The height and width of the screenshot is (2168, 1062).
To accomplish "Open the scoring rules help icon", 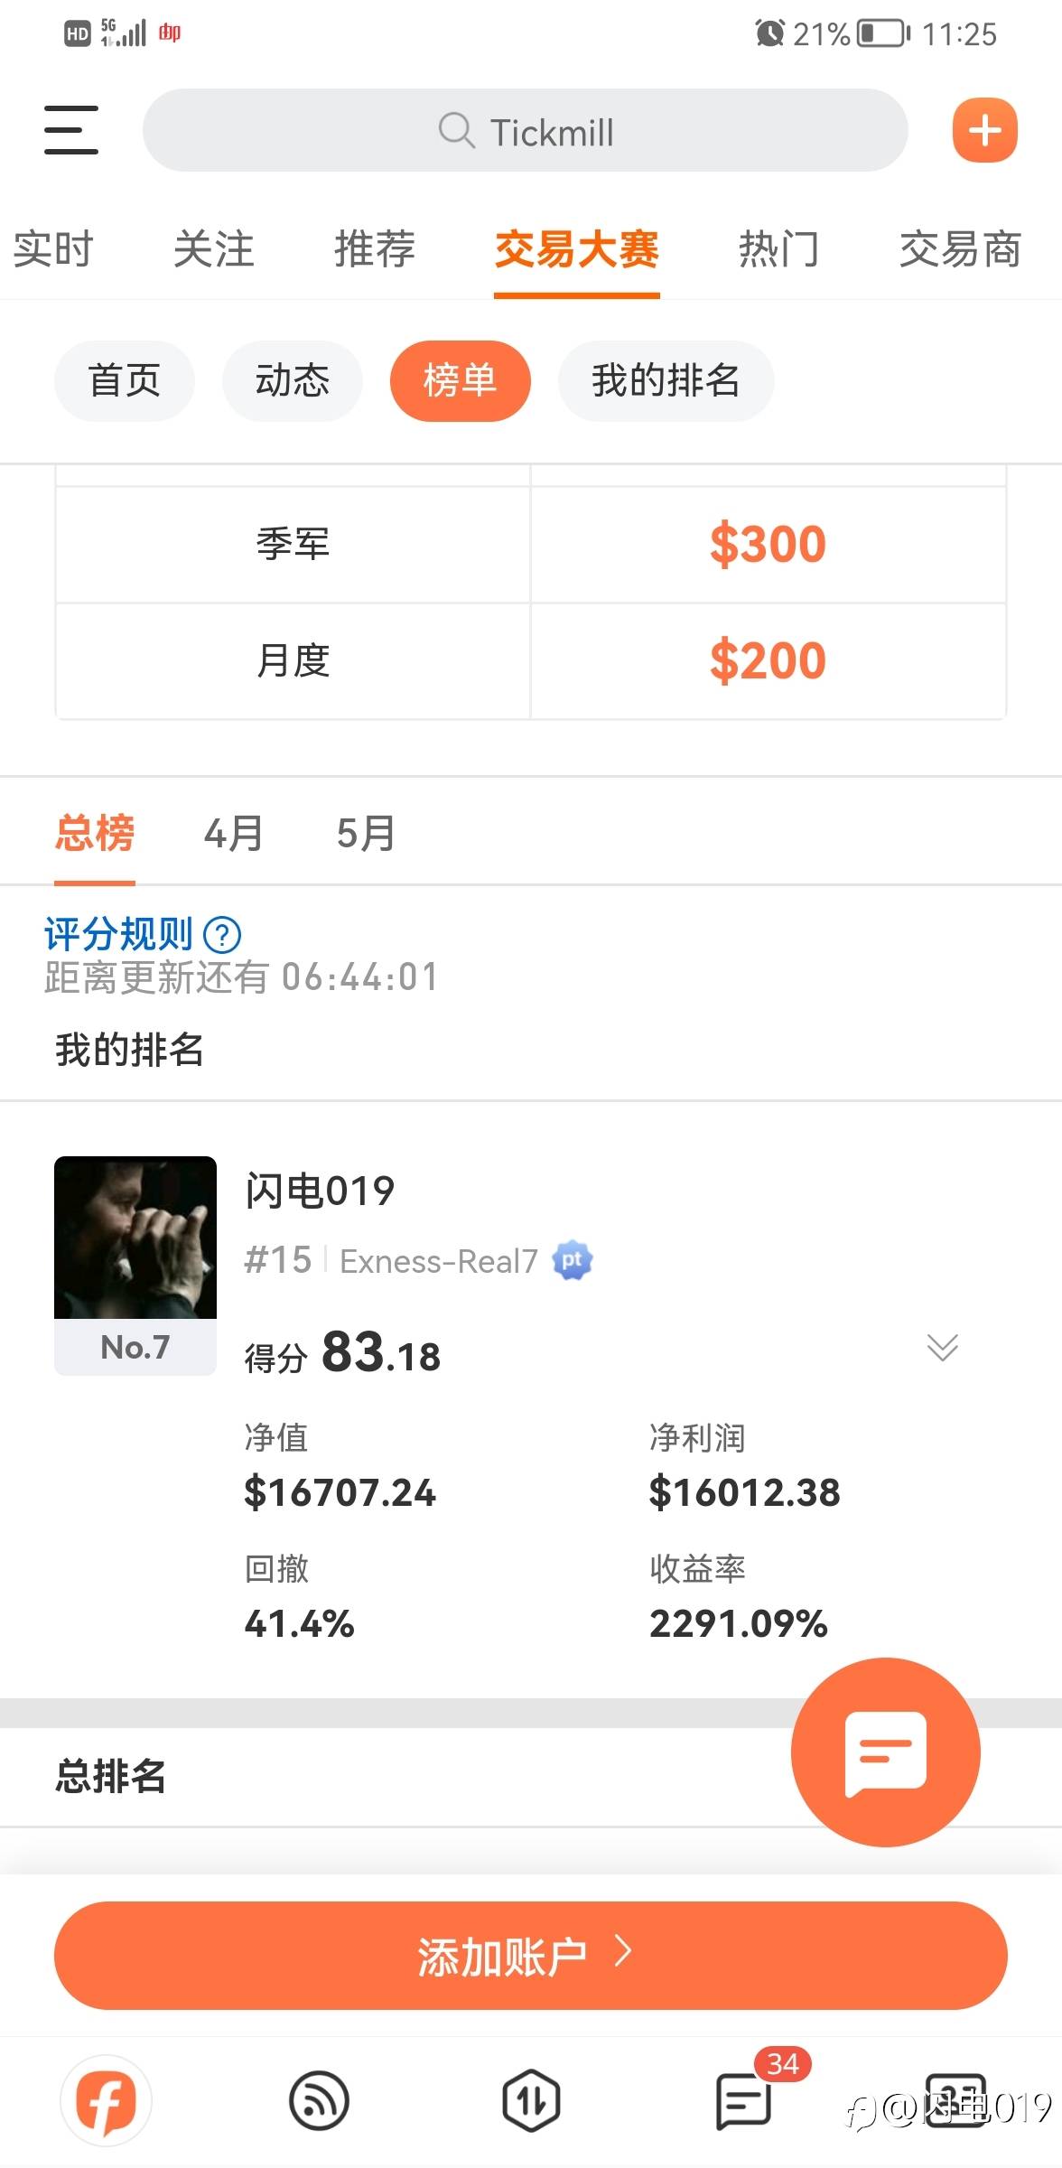I will pyautogui.click(x=222, y=934).
